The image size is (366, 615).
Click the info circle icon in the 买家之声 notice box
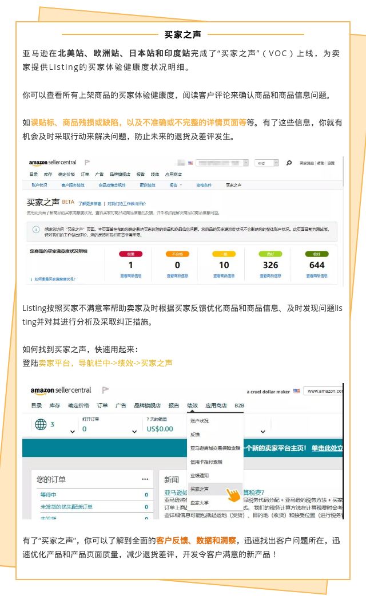point(35,230)
